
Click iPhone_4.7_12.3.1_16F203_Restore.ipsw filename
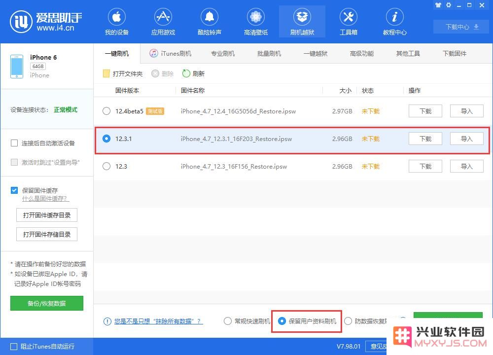pos(236,139)
